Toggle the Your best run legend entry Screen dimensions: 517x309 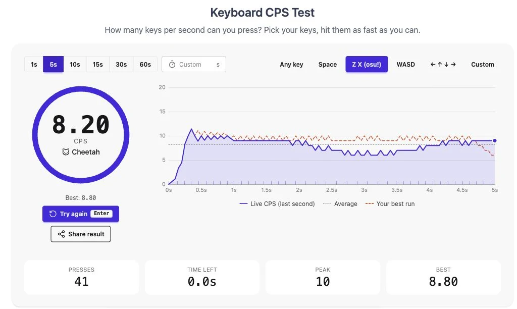coord(390,204)
